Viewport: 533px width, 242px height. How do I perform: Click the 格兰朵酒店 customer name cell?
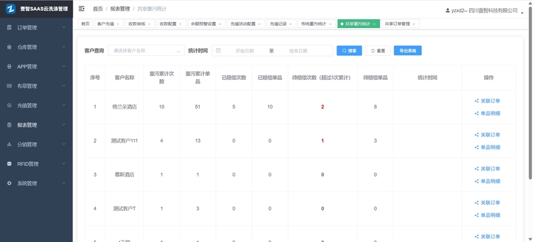[125, 107]
